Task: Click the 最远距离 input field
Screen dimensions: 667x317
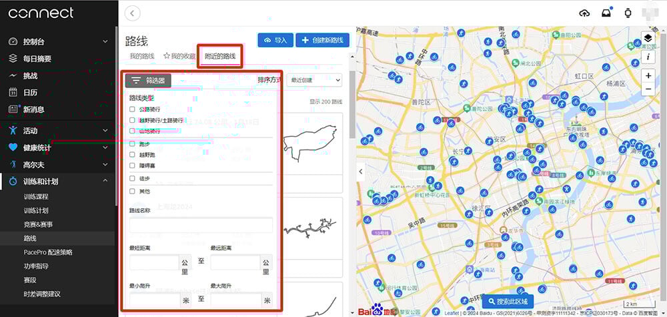Action: point(235,262)
